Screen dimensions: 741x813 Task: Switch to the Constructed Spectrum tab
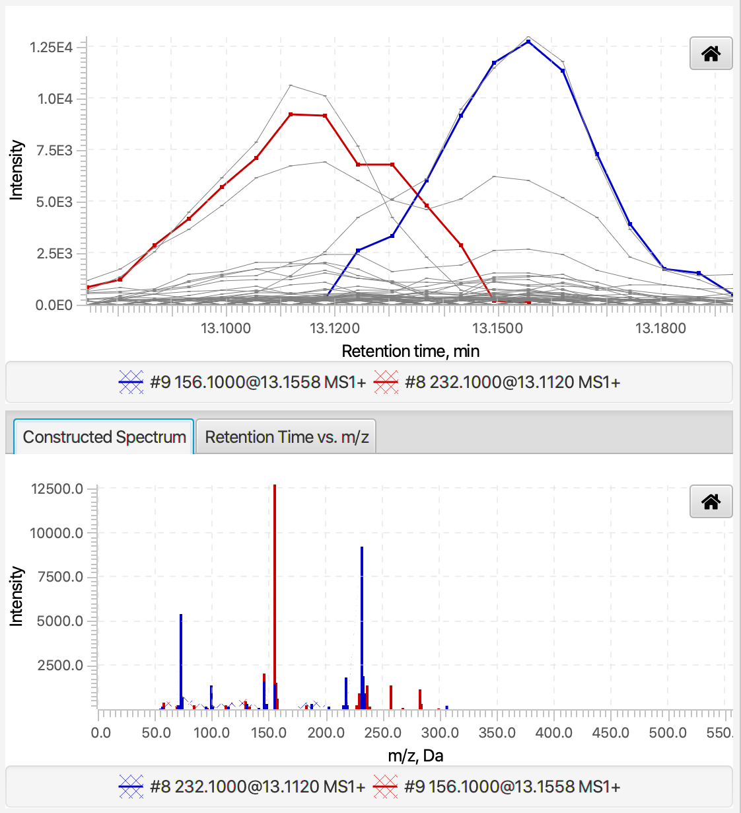pos(104,437)
